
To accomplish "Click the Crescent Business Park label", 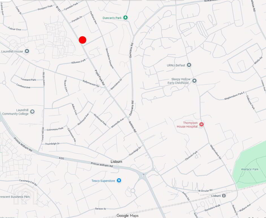I will [15, 197].
